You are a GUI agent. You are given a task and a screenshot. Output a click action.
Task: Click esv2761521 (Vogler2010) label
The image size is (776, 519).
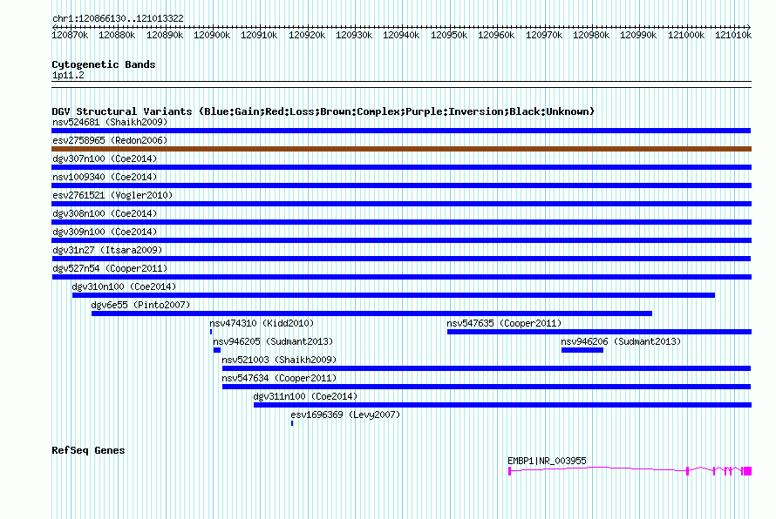[x=112, y=195]
